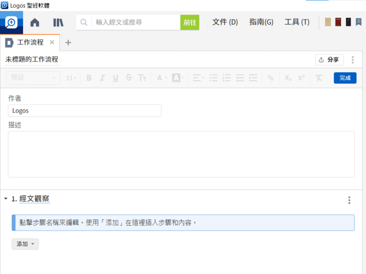Open the 工具 (T) menu
The height and width of the screenshot is (274, 366).
pyautogui.click(x=297, y=22)
